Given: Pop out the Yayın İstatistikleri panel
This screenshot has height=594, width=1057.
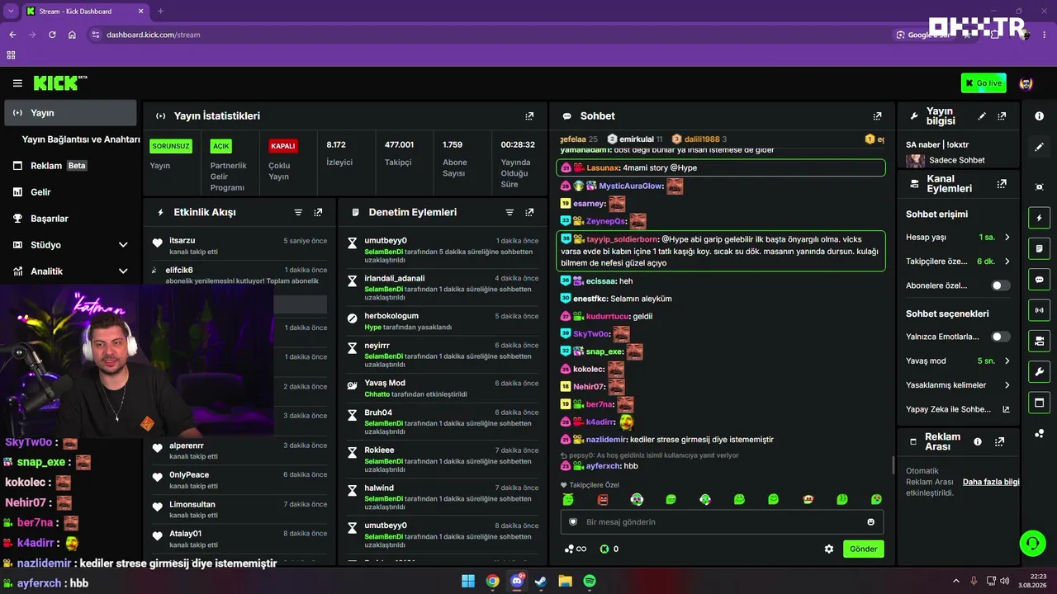Looking at the screenshot, I should coord(529,116).
